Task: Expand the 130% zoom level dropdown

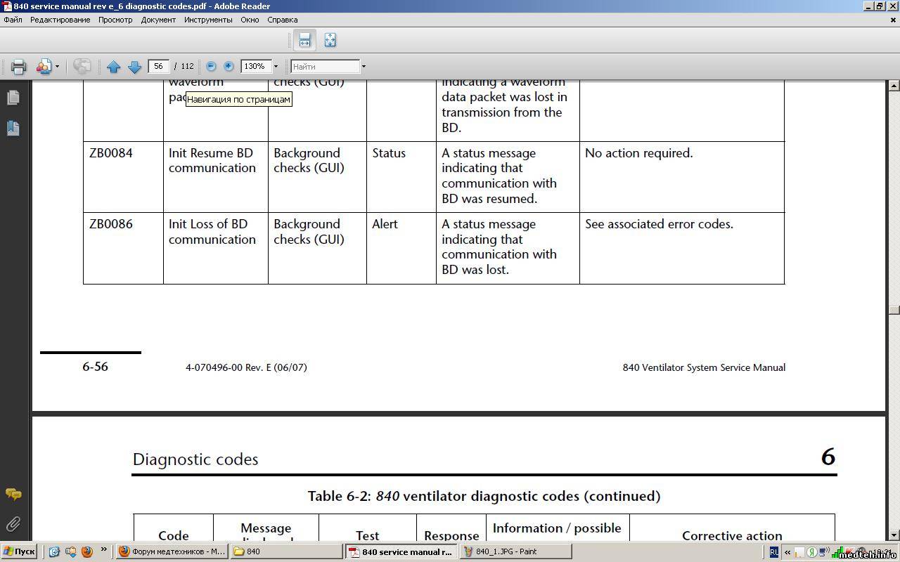Action: [276, 67]
